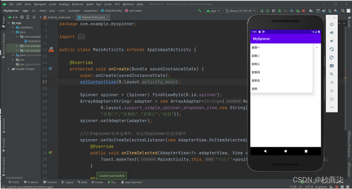The image size is (352, 189).
Task: Open the Problems tool window
Action: pos(31,182)
